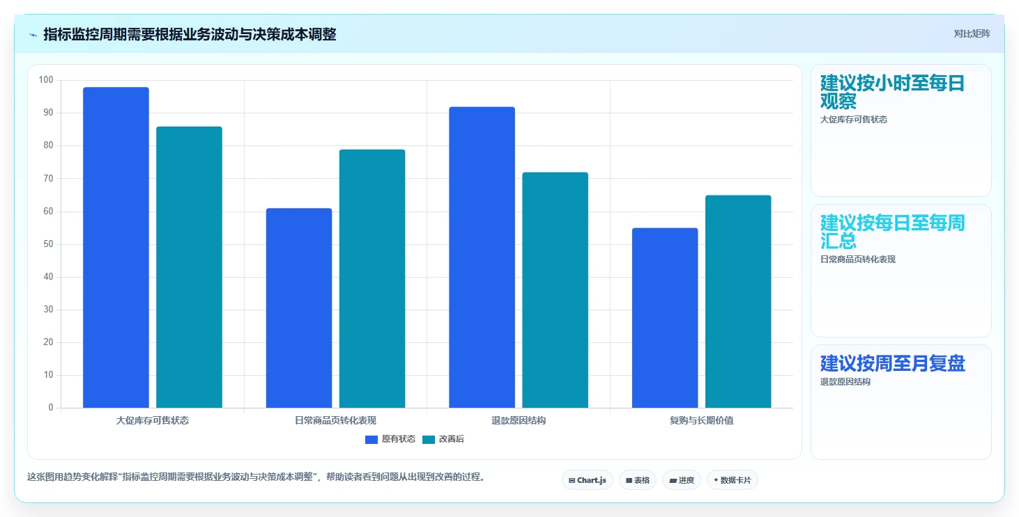Click the 对比矩阵 label in the header
This screenshot has height=517, width=1019.
(x=972, y=34)
